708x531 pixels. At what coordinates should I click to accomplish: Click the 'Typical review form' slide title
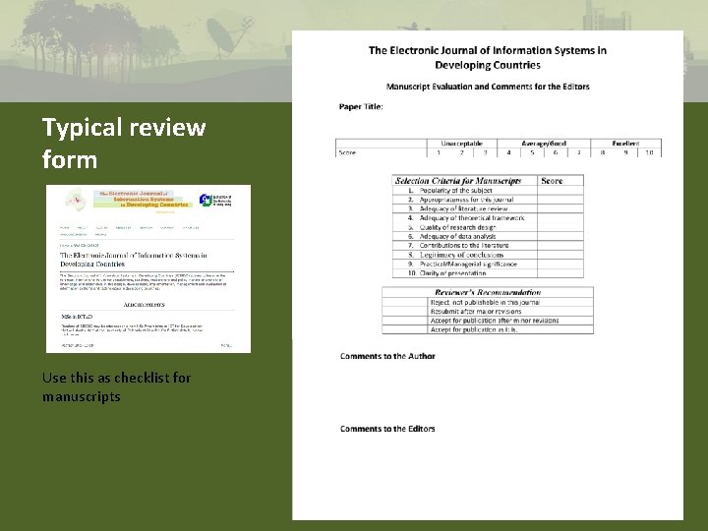124,144
